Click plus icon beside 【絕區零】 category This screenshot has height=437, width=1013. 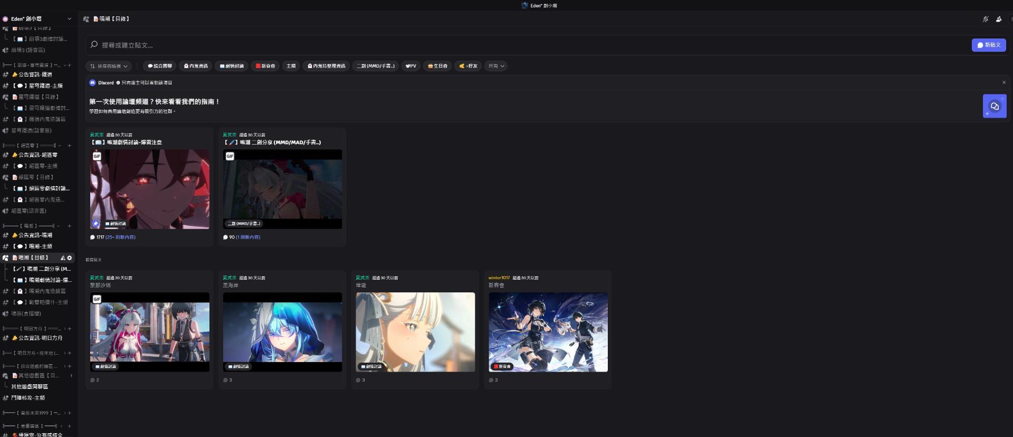click(x=69, y=146)
